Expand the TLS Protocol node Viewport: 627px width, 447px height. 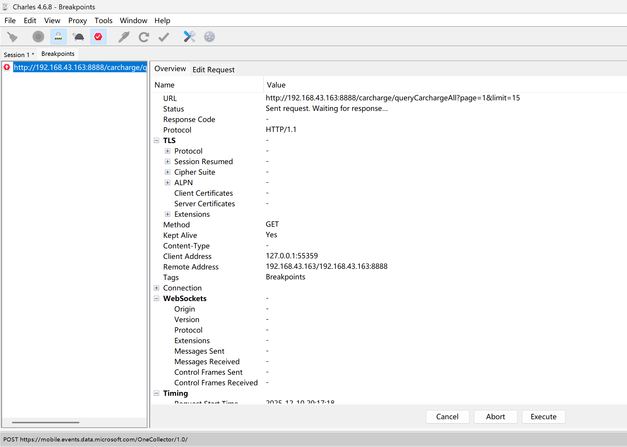pos(168,151)
